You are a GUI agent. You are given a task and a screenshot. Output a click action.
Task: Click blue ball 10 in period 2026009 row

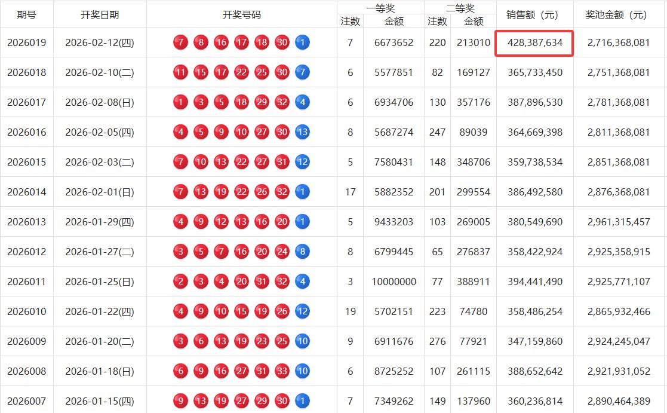pyautogui.click(x=302, y=341)
